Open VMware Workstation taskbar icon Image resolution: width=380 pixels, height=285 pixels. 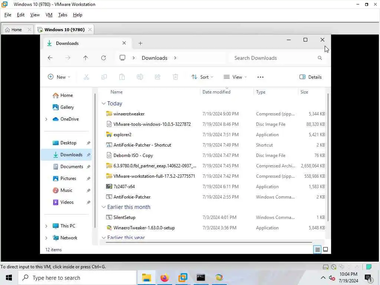coord(183,278)
